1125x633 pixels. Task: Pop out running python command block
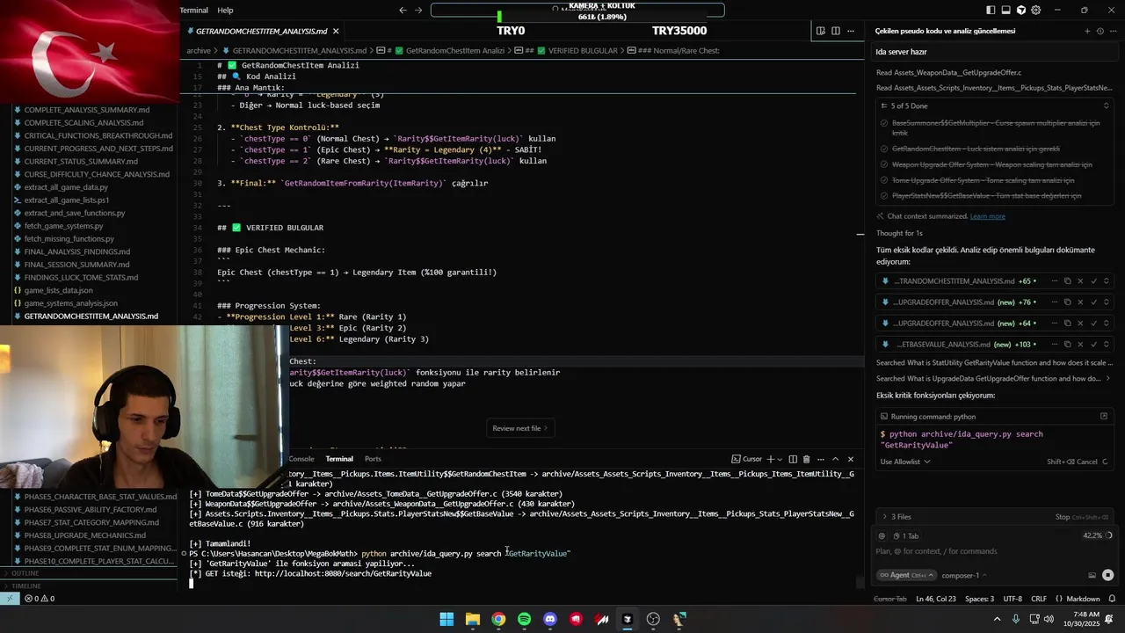[1104, 417]
